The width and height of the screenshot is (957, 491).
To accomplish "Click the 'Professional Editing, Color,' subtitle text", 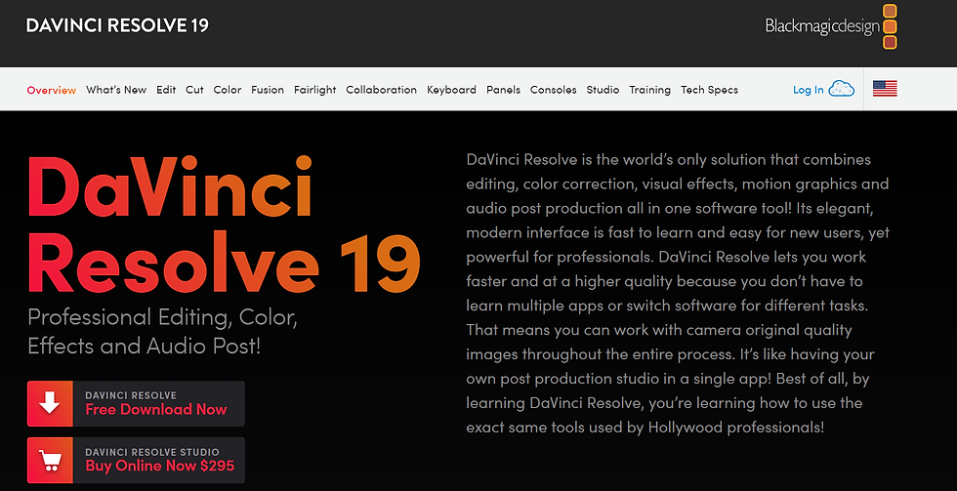I will click(162, 317).
